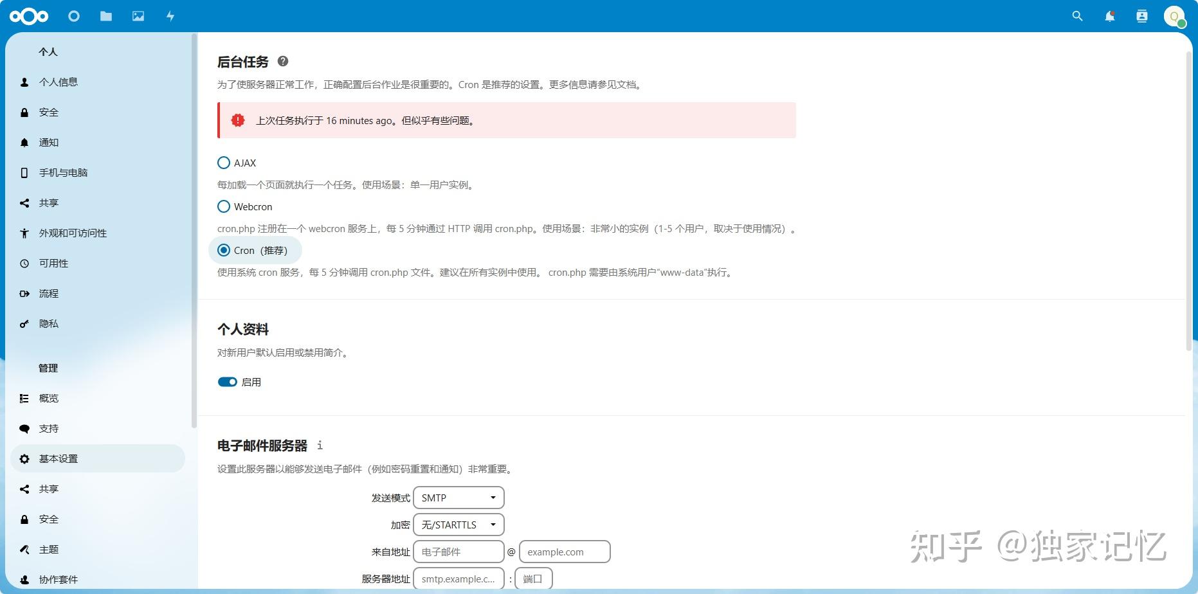Click the 后台任务 help question mark

point(282,61)
